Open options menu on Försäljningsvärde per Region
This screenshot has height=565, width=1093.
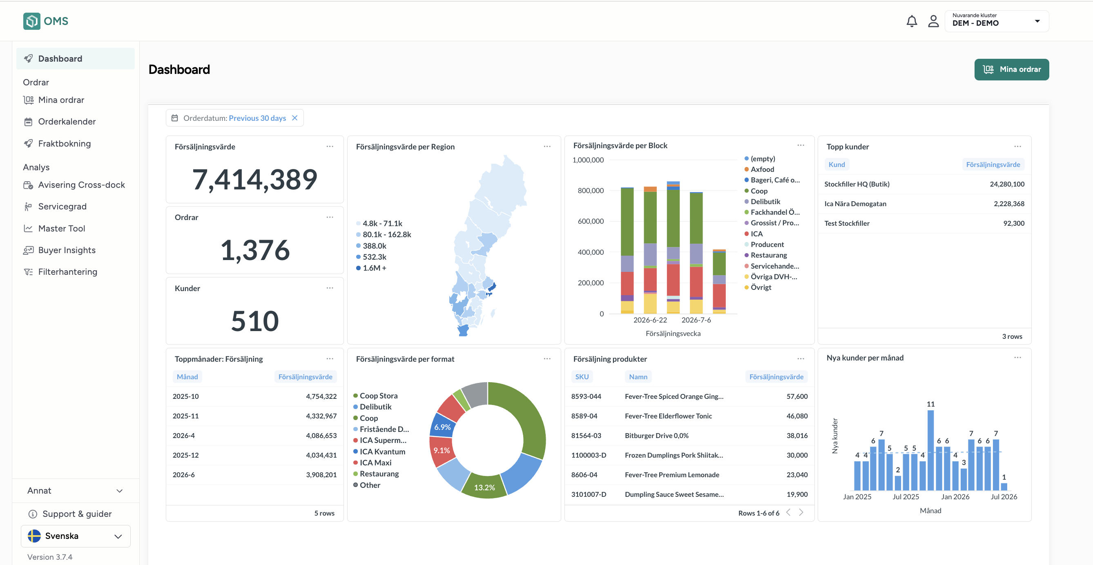(x=547, y=146)
